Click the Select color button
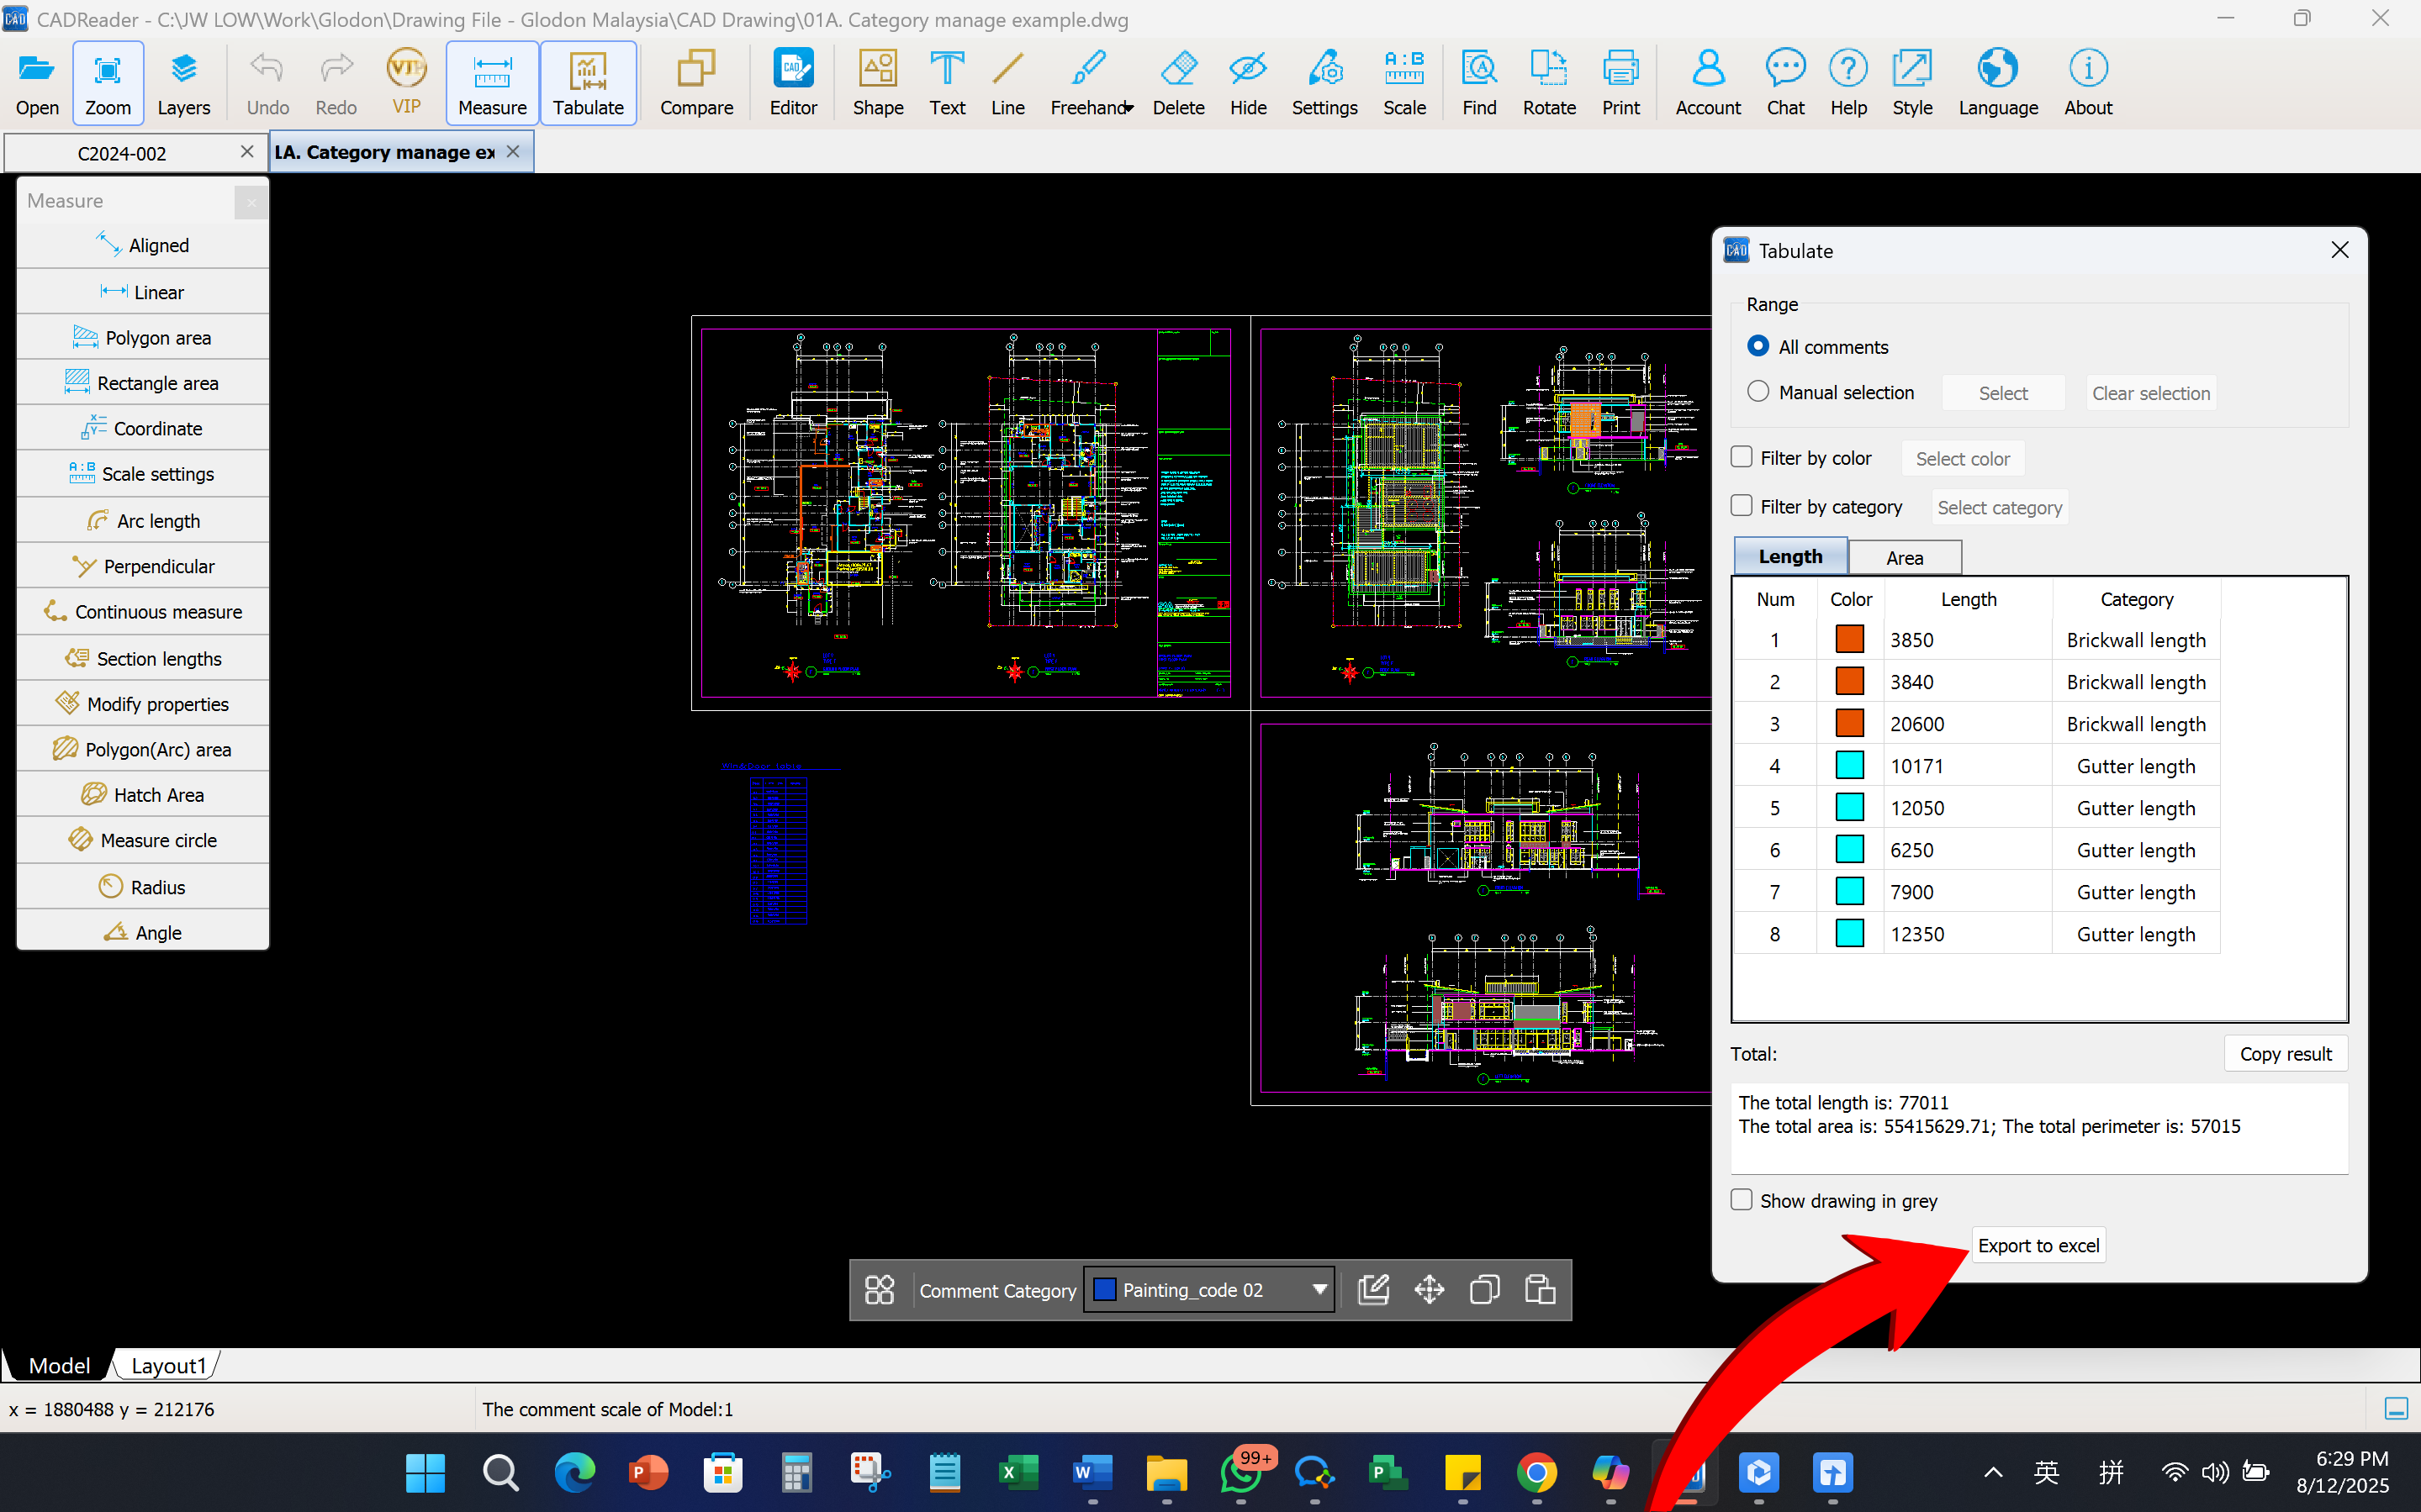The image size is (2421, 1512). (1962, 458)
